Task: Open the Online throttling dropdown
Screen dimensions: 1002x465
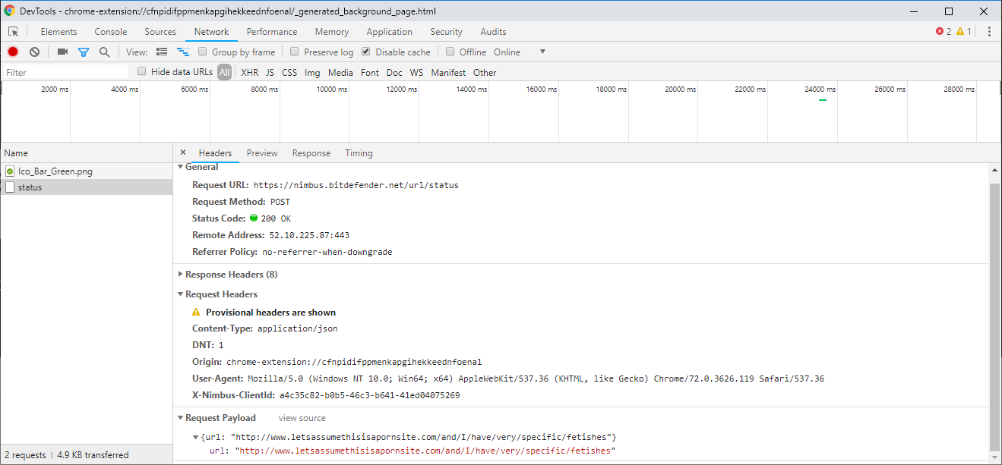Action: (542, 52)
